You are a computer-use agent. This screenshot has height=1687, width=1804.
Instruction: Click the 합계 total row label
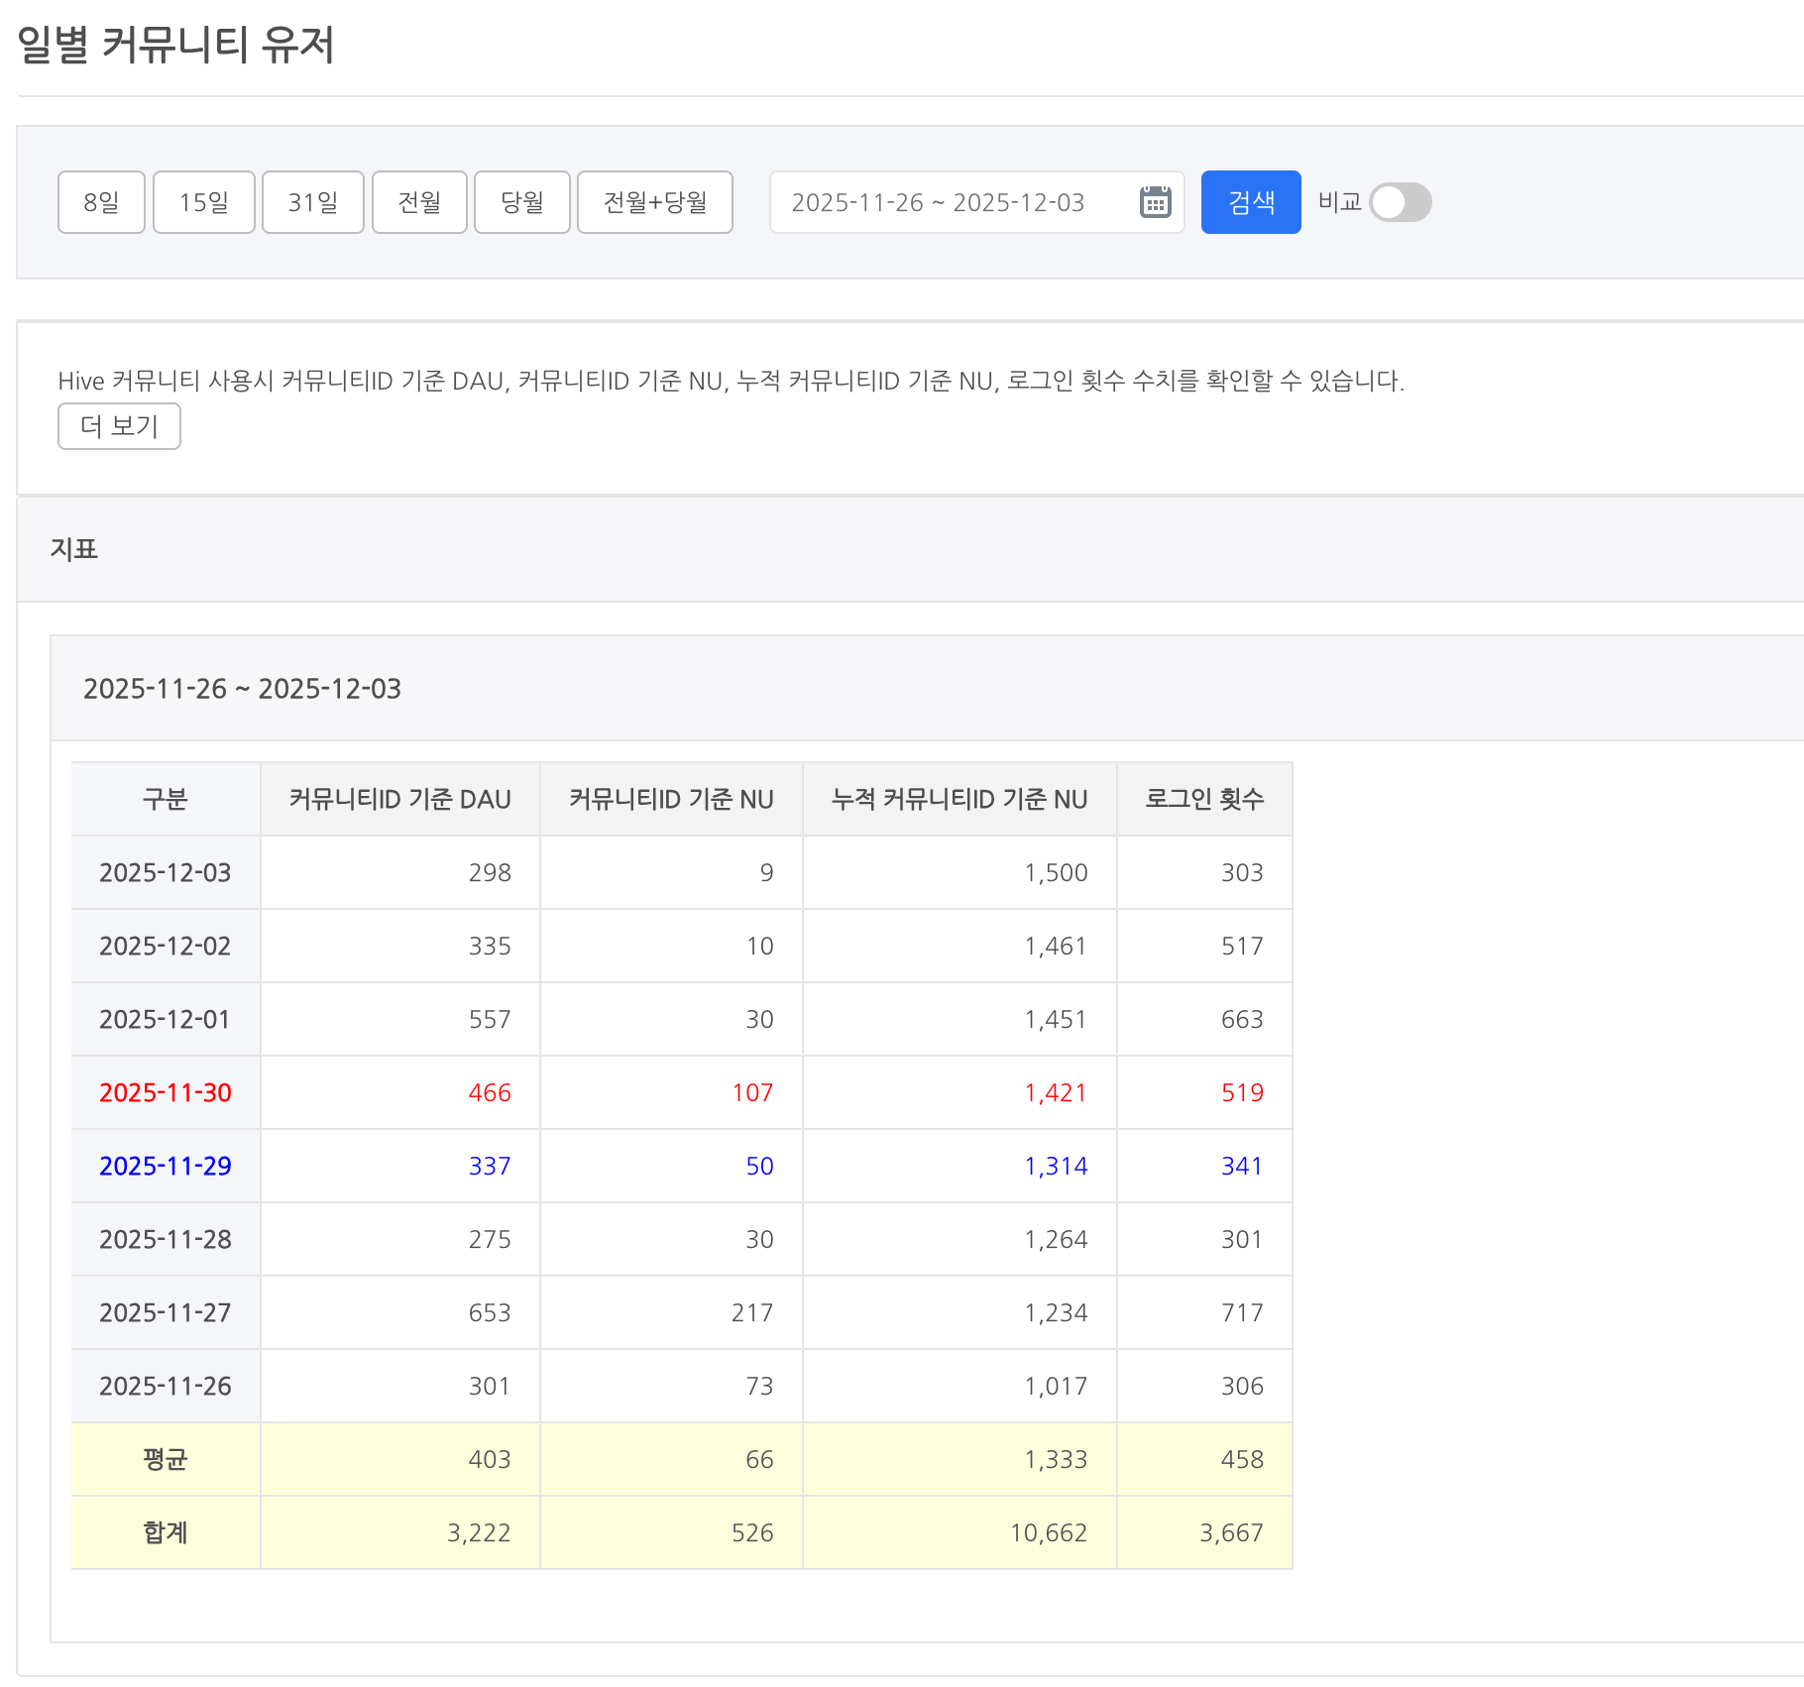[166, 1532]
